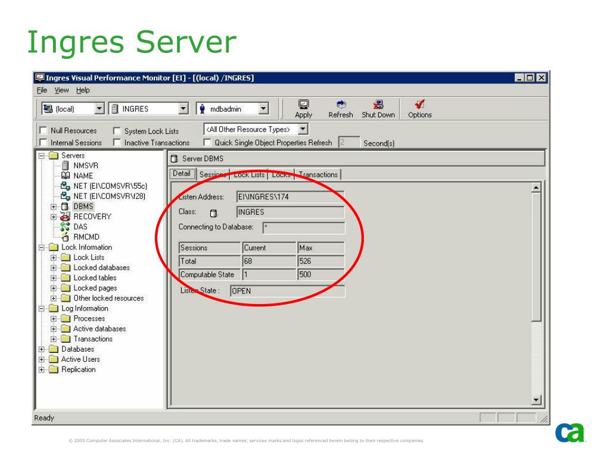The height and width of the screenshot is (457, 610).
Task: Collapse the Lock Information tree node
Action: click(41, 248)
